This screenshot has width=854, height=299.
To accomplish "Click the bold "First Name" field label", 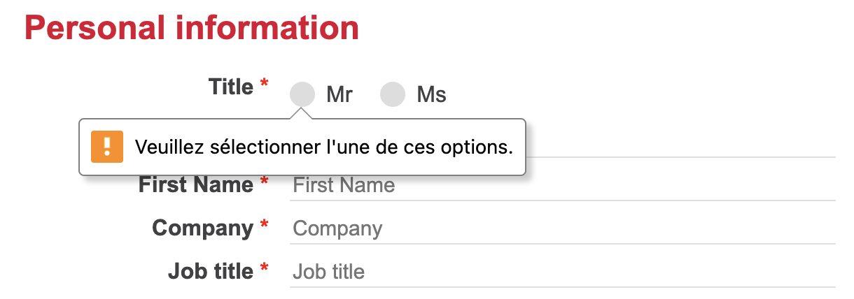I will pyautogui.click(x=196, y=185).
